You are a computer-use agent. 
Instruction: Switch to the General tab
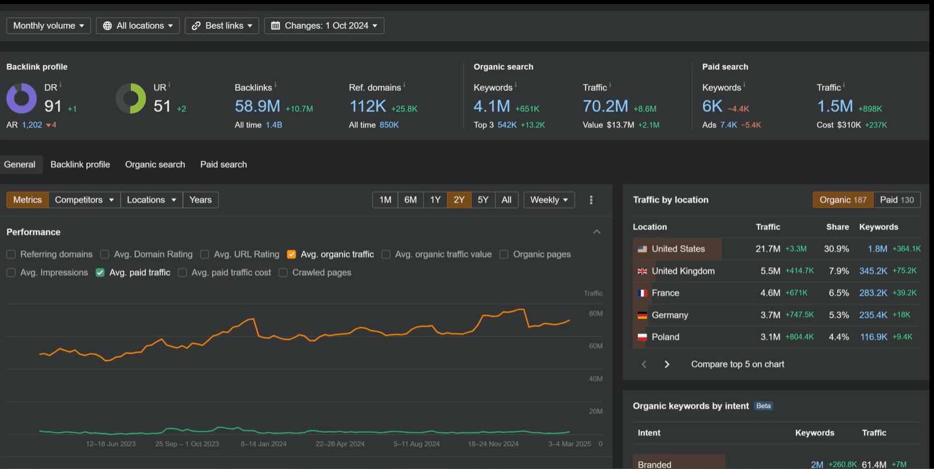[20, 165]
